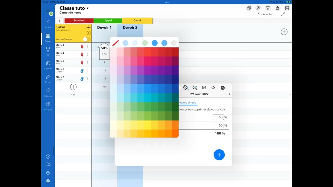Image resolution: width=333 pixels, height=187 pixels.
Task: Select student Elève 2 row
Action: [73, 79]
